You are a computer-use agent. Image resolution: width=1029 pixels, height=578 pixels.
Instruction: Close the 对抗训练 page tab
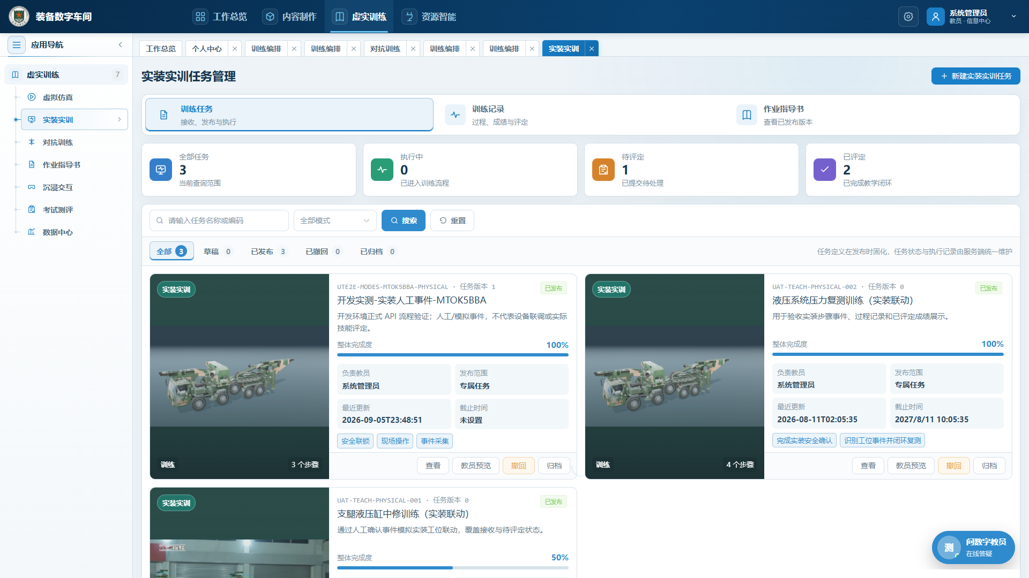coord(413,48)
